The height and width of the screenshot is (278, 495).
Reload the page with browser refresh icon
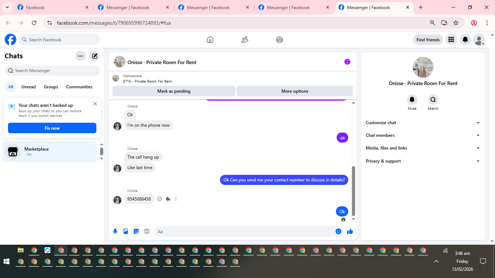coord(34,23)
